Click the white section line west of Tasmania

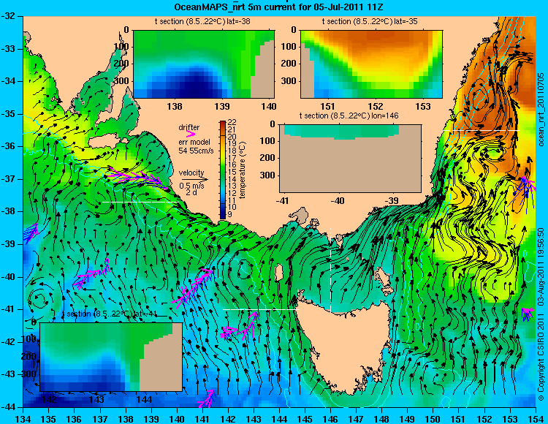coord(261,310)
